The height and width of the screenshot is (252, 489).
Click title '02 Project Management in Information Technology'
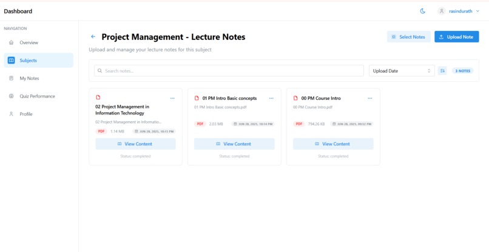pyautogui.click(x=123, y=110)
